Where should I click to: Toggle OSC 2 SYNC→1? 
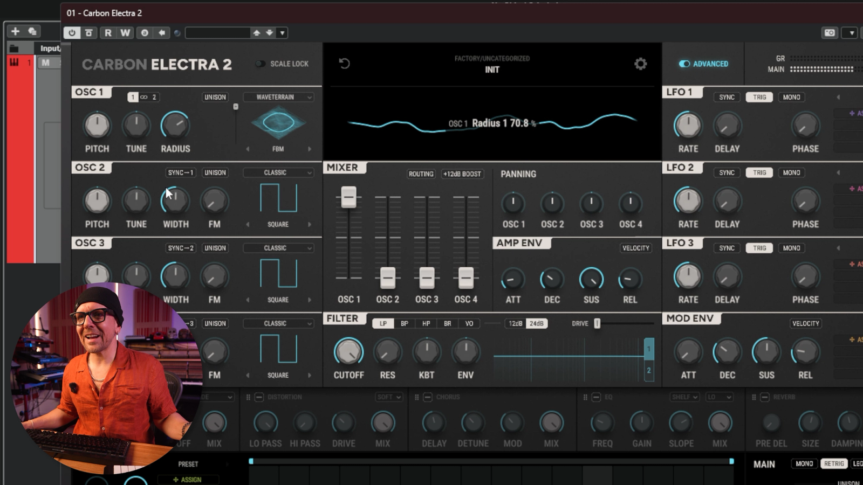coord(181,172)
